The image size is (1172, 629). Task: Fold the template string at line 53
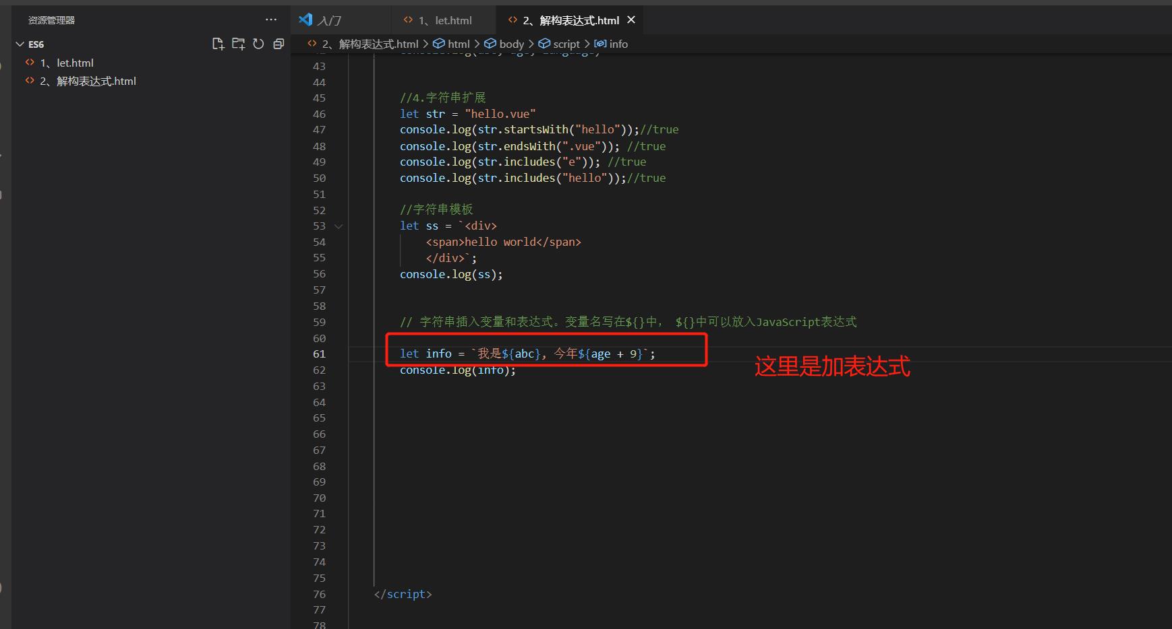pos(339,226)
